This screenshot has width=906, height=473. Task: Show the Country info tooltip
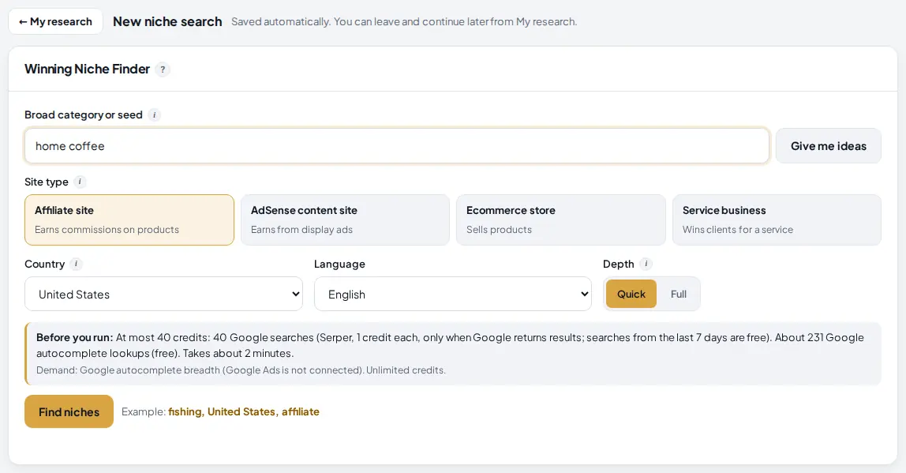coord(76,264)
